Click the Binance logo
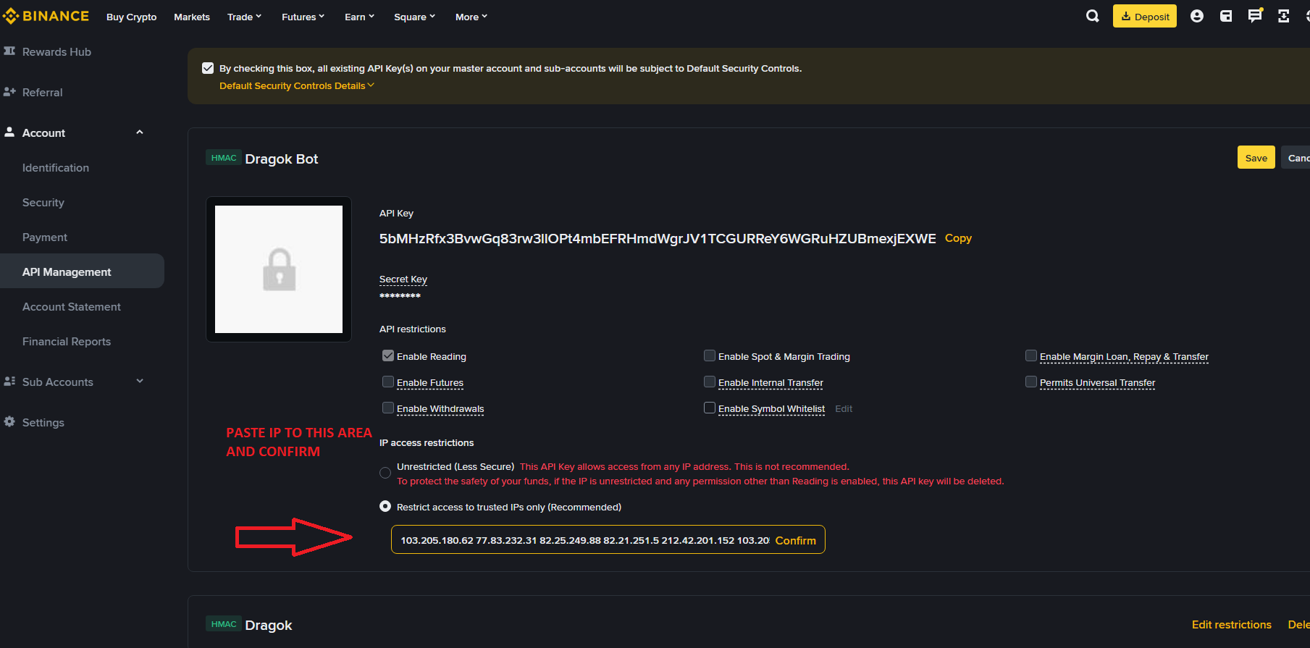The height and width of the screenshot is (648, 1310). pos(46,16)
